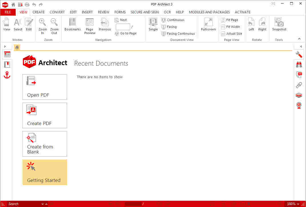Viewport: 306px width, 207px height.
Task: Open the page thumbnails panel in the left sidebar
Action: (7, 54)
